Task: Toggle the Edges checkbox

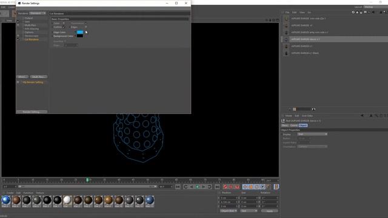Action: coord(85,27)
